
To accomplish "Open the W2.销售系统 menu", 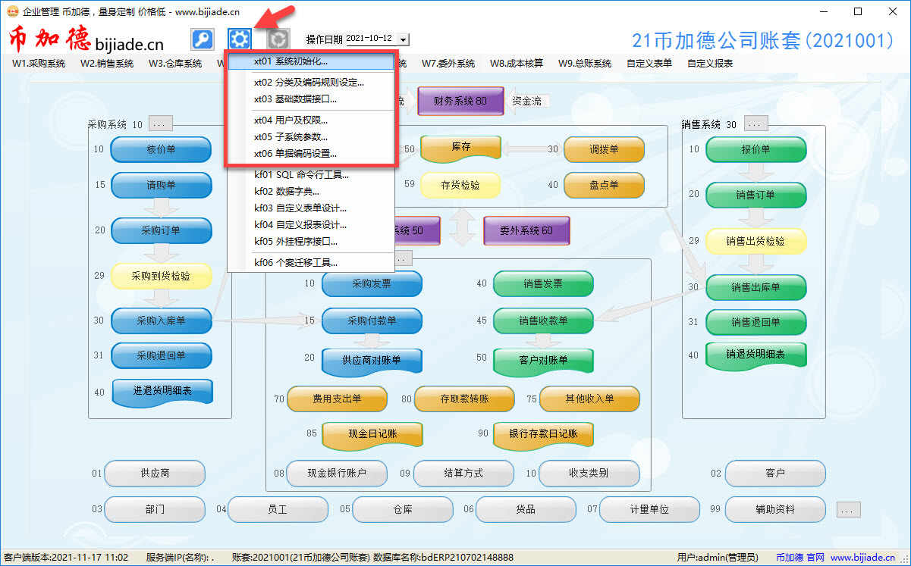I will coord(107,64).
